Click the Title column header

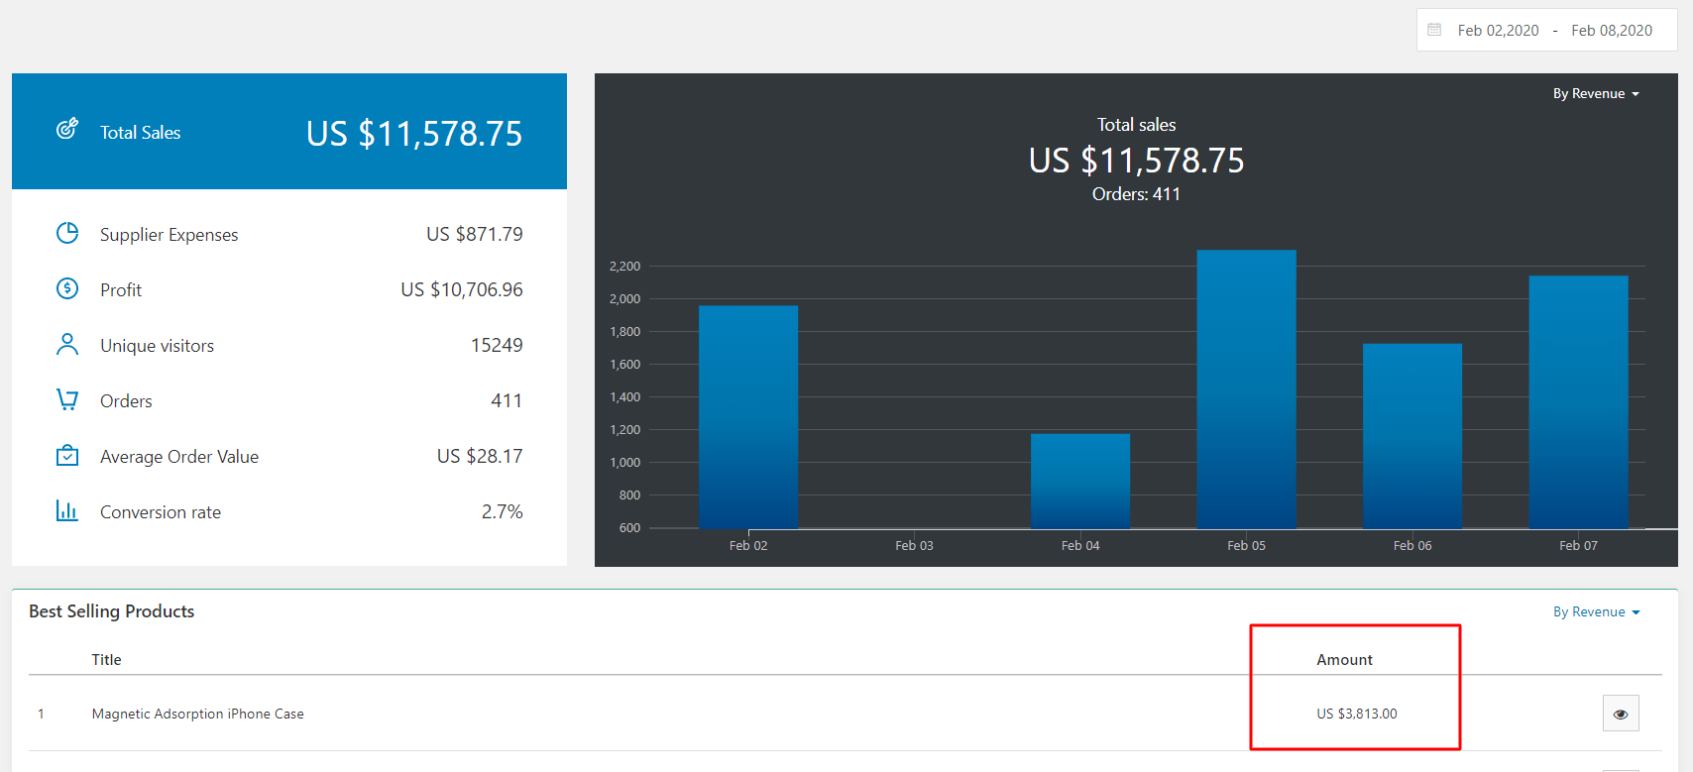tap(106, 660)
